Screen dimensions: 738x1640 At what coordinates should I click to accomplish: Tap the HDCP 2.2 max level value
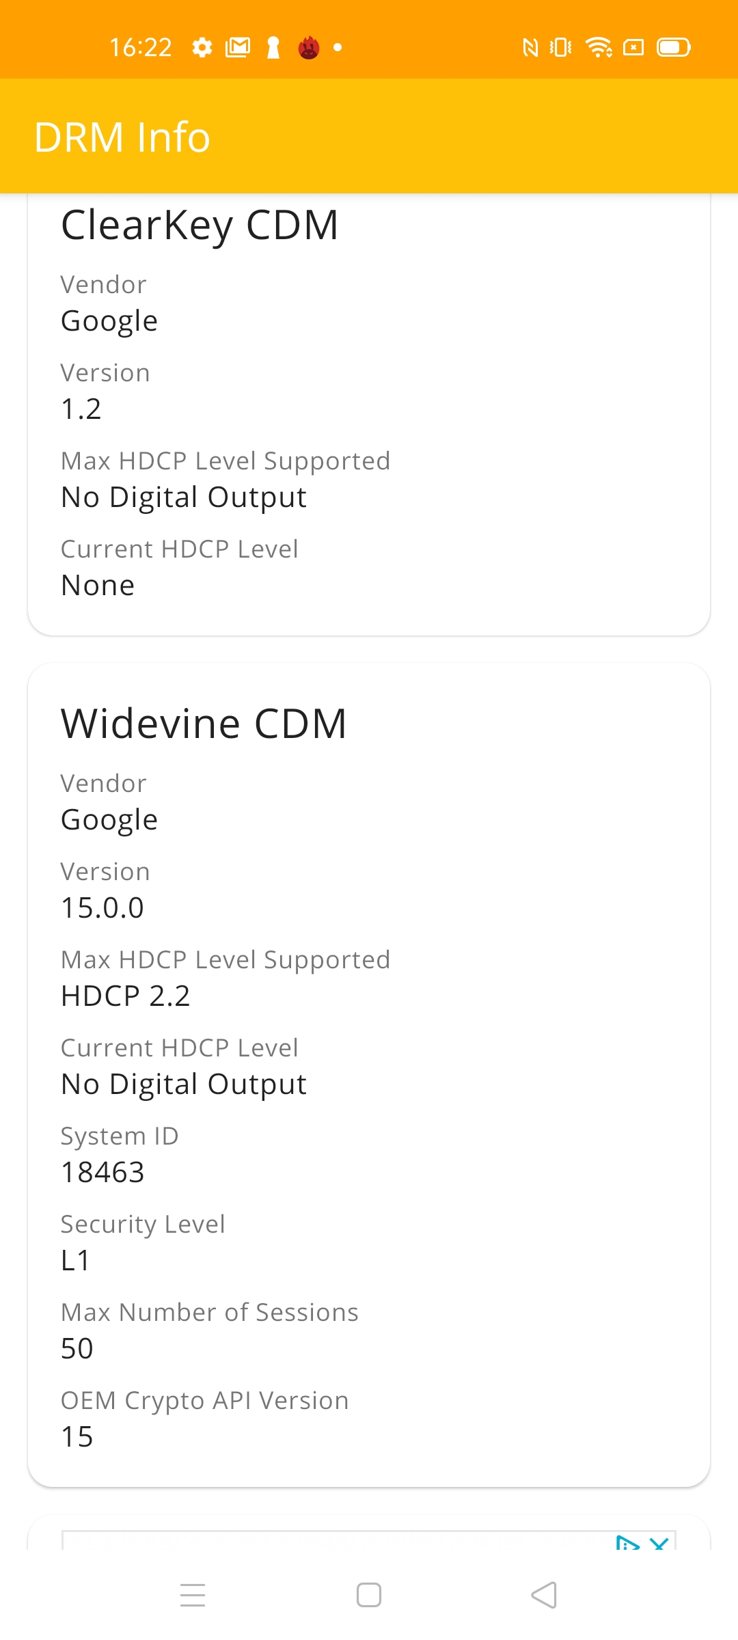126,996
